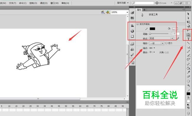Open the 基本功能 workspace switcher
Image resolution: width=192 pixels, height=116 pixels.
[x=123, y=3]
